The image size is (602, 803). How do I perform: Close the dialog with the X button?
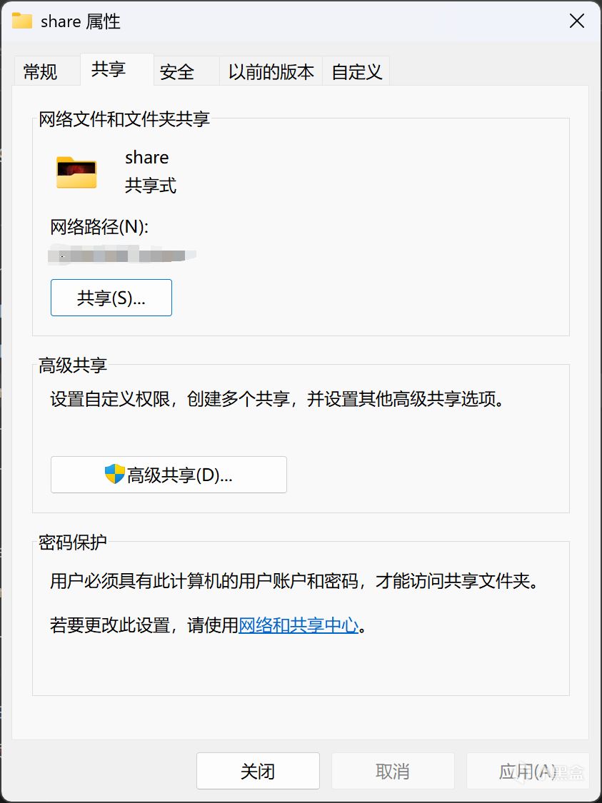click(577, 21)
